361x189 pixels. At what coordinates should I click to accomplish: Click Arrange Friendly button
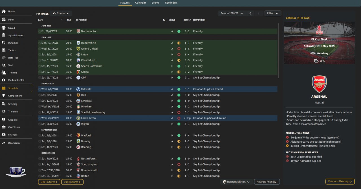point(267,182)
